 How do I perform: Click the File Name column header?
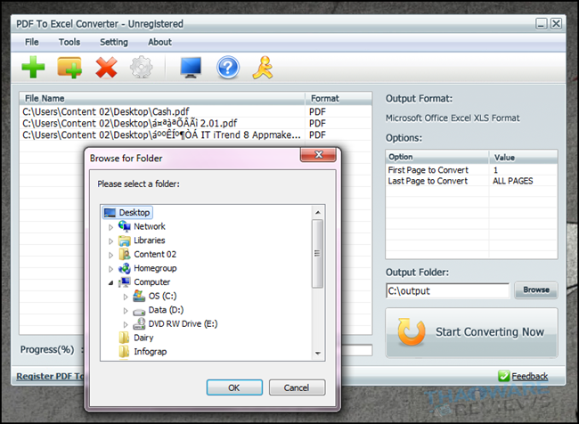pos(162,99)
